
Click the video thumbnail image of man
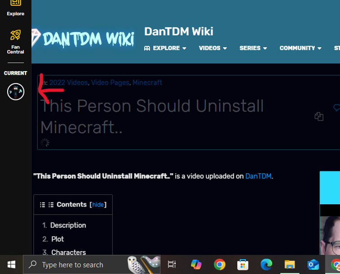[330, 235]
